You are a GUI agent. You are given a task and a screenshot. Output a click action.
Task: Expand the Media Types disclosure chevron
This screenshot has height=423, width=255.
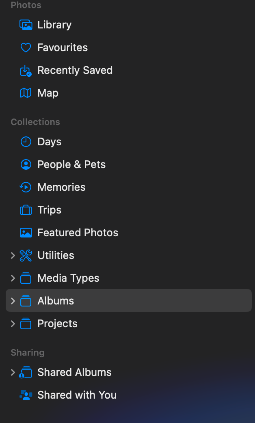point(13,278)
